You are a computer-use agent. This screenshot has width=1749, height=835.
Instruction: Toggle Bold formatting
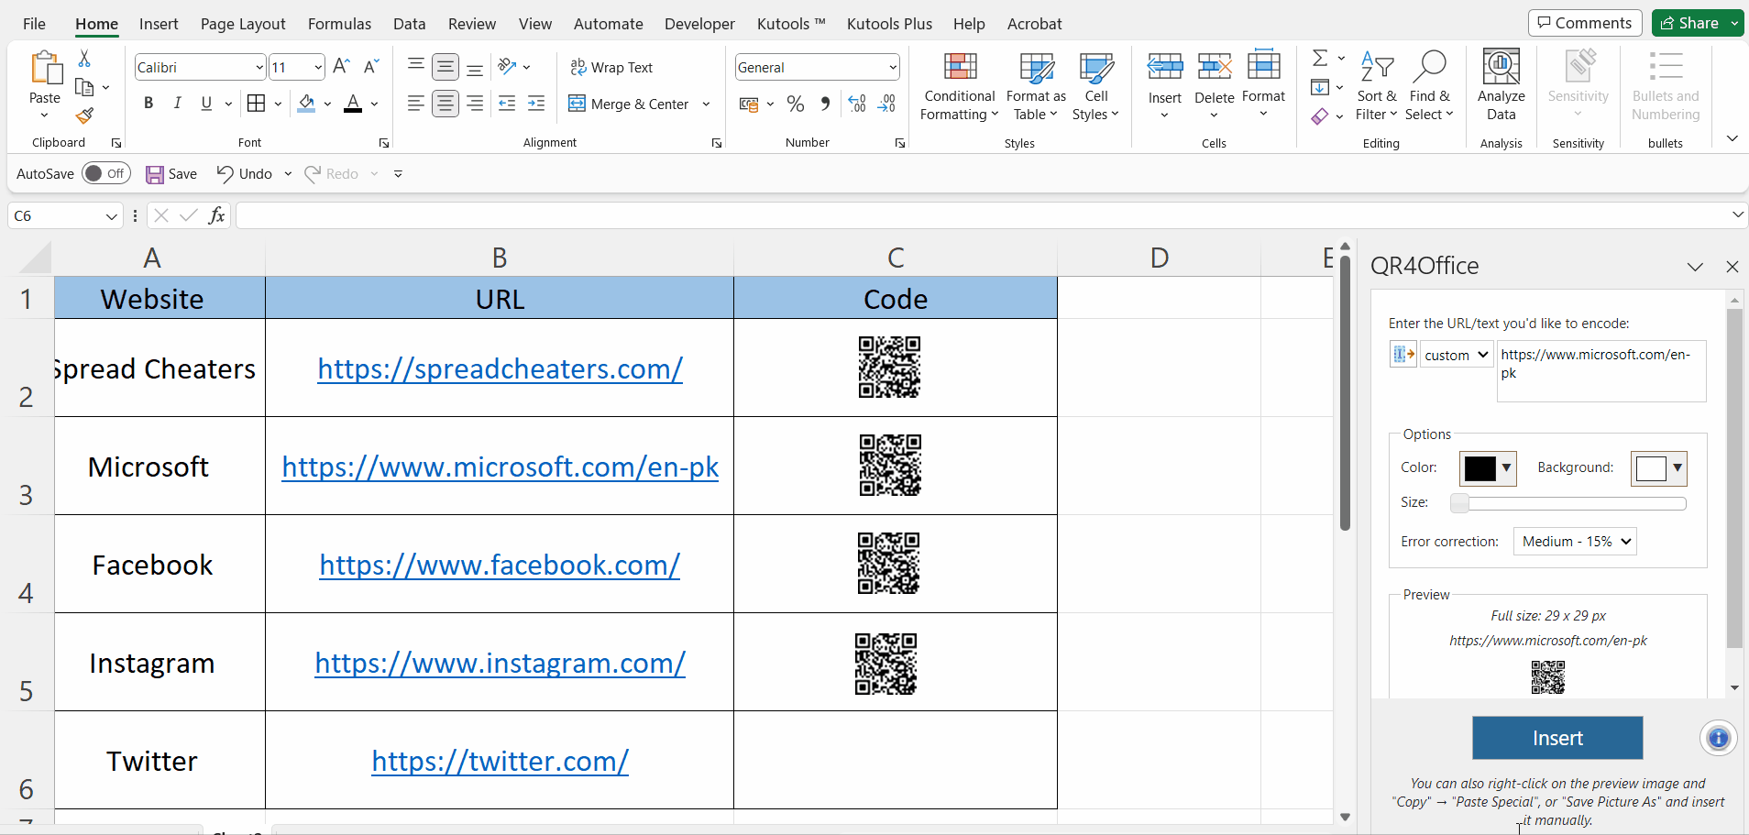(148, 104)
